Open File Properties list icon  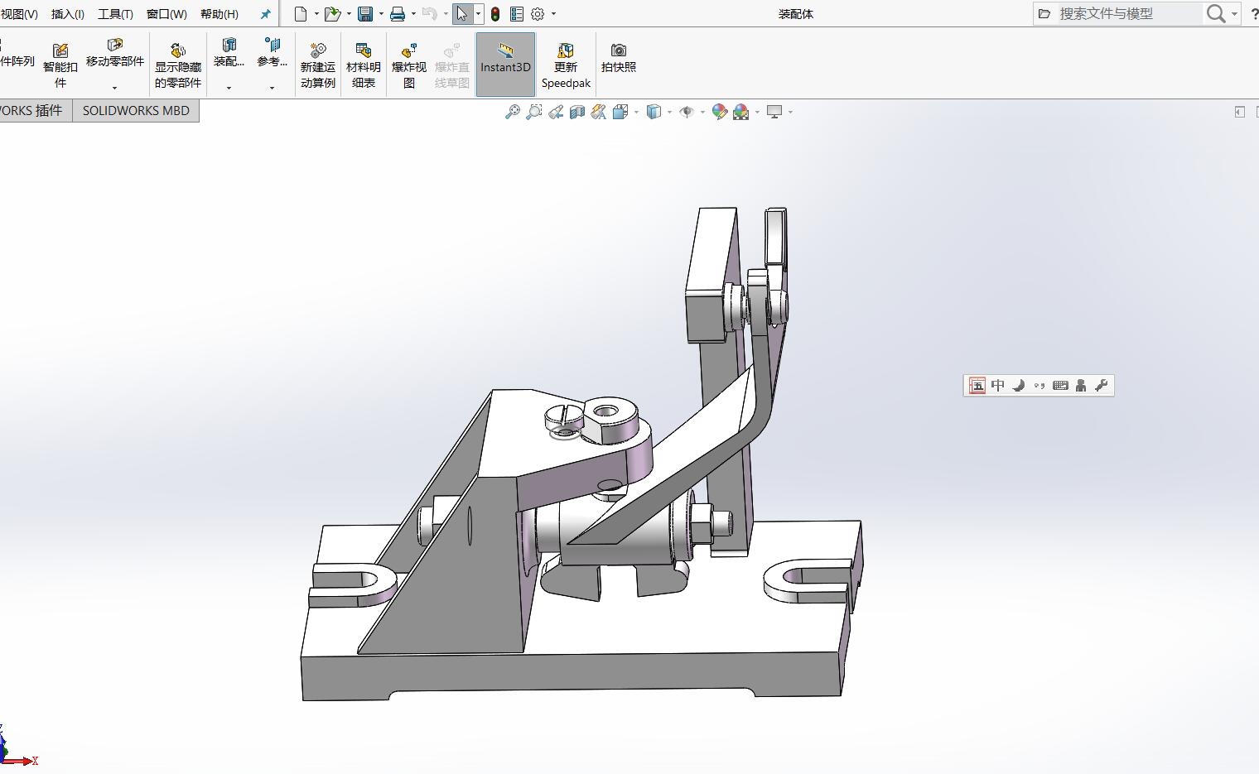(x=517, y=14)
